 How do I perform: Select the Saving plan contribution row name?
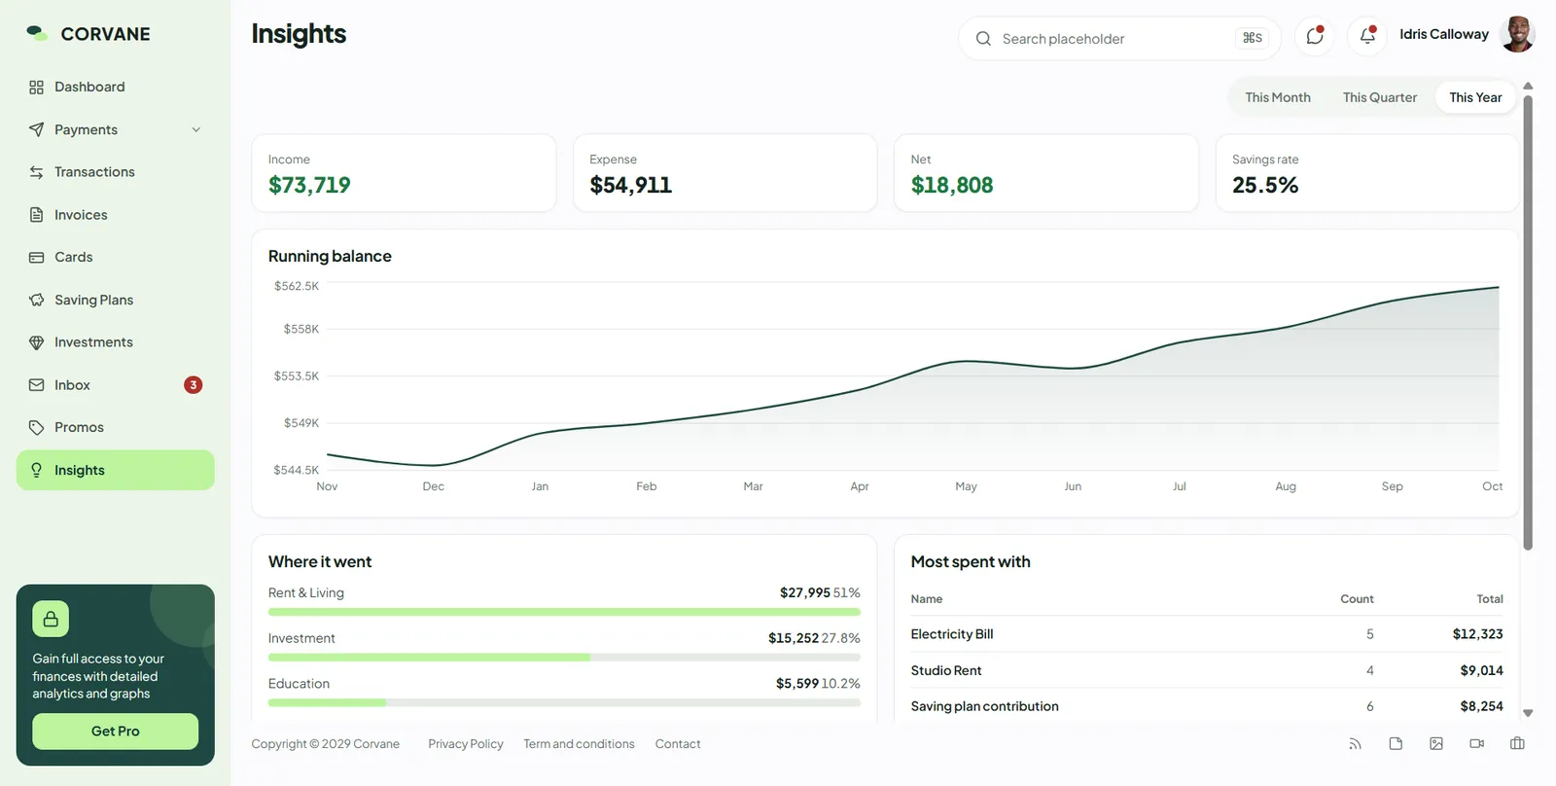[985, 706]
